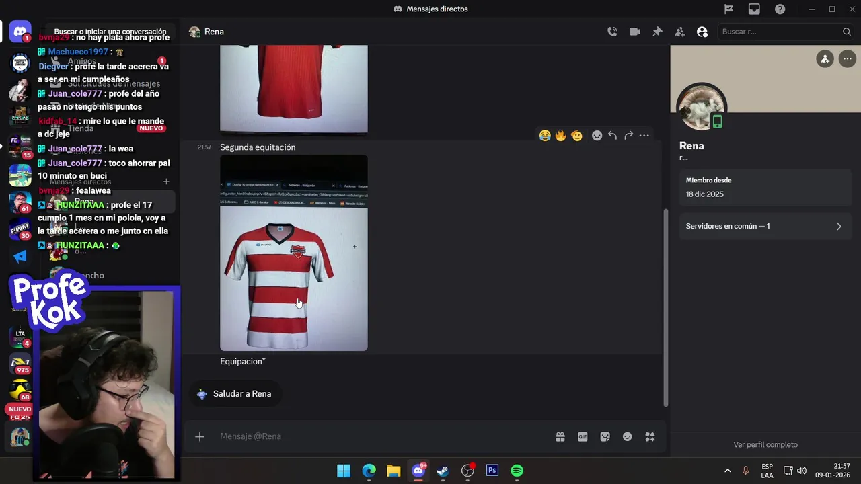This screenshot has height=484, width=861.
Task: Open the blue paper-plane server icon
Action: [20, 257]
